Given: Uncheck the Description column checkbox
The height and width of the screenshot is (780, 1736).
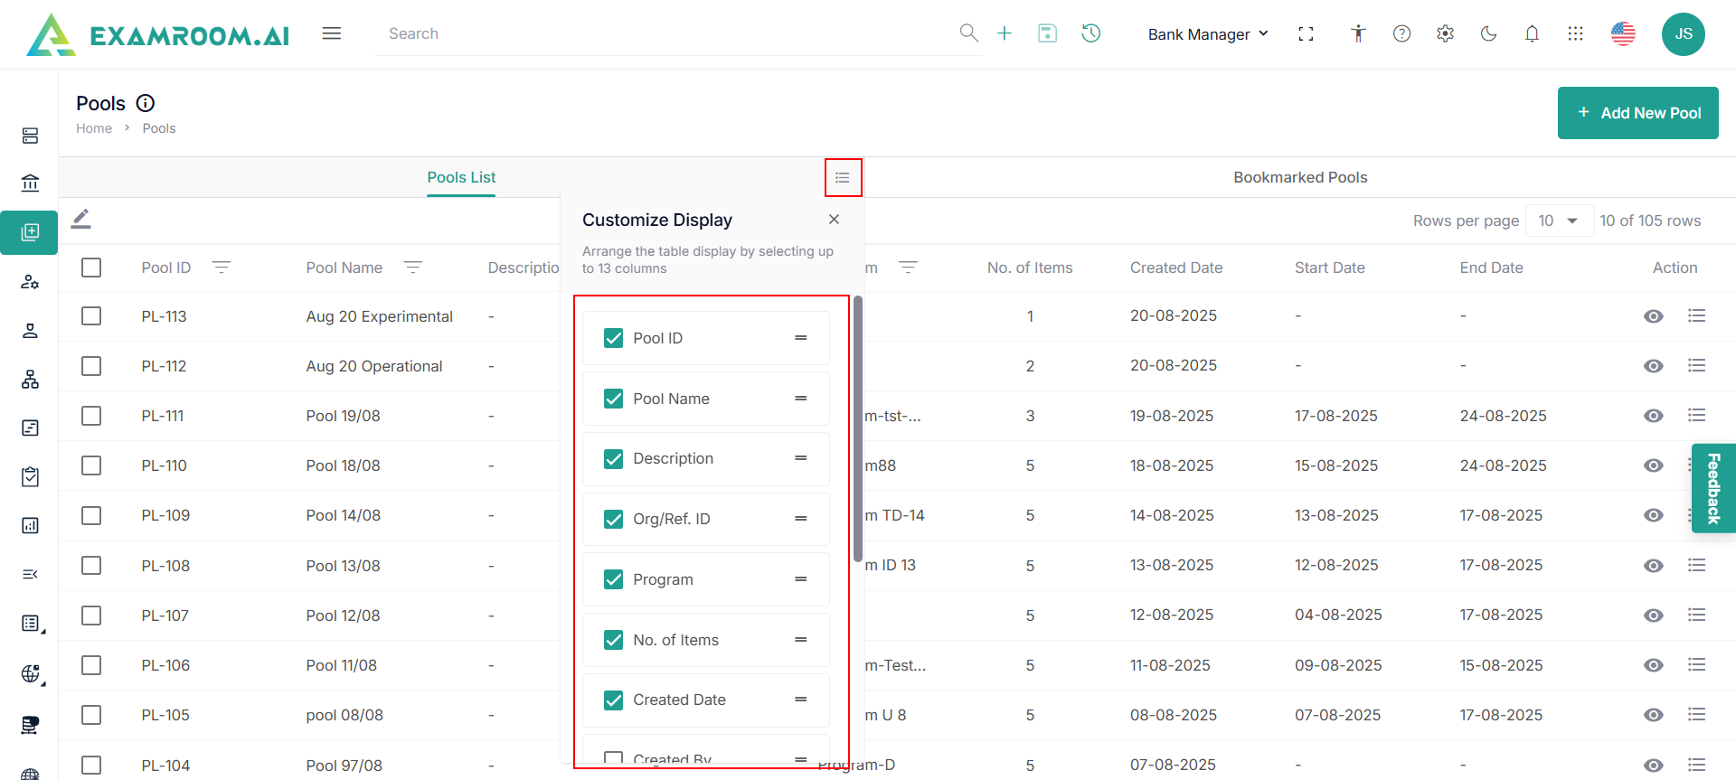Looking at the screenshot, I should [x=614, y=459].
